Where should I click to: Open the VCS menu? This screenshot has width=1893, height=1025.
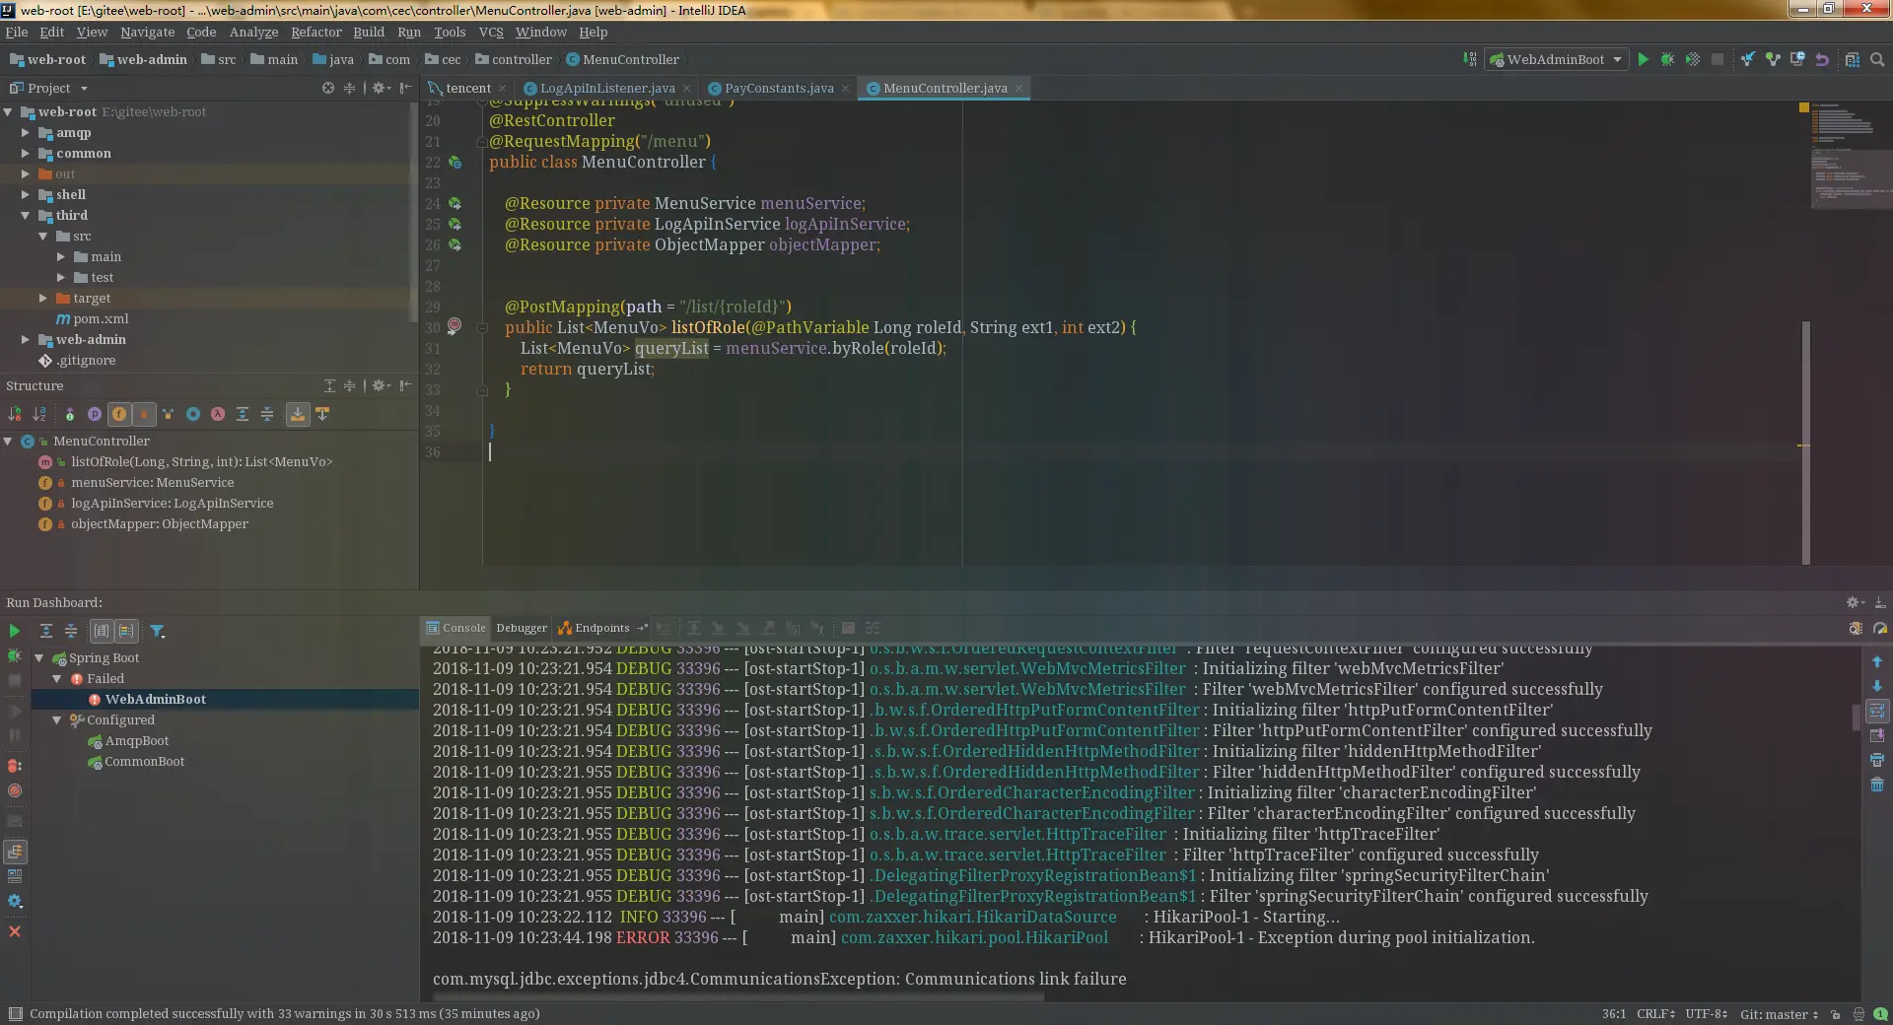coord(491,32)
